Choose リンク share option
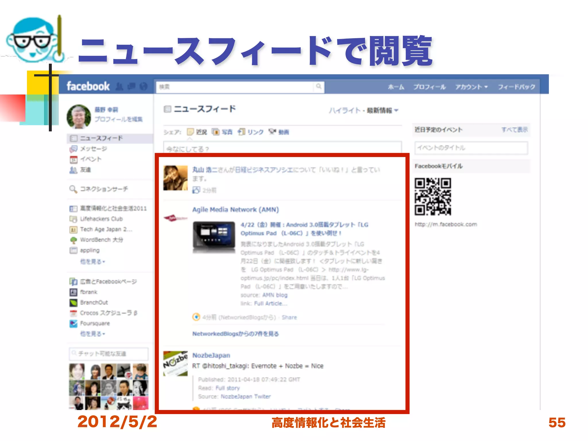The image size is (588, 441). point(251,132)
